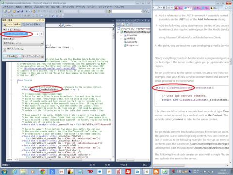Select app.config in Solution Explorer
This screenshot has height=175, width=233.
(x=131, y=42)
